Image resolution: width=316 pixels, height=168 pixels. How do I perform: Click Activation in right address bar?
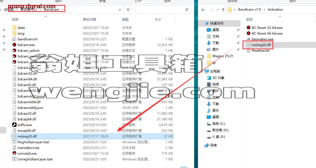click(275, 10)
